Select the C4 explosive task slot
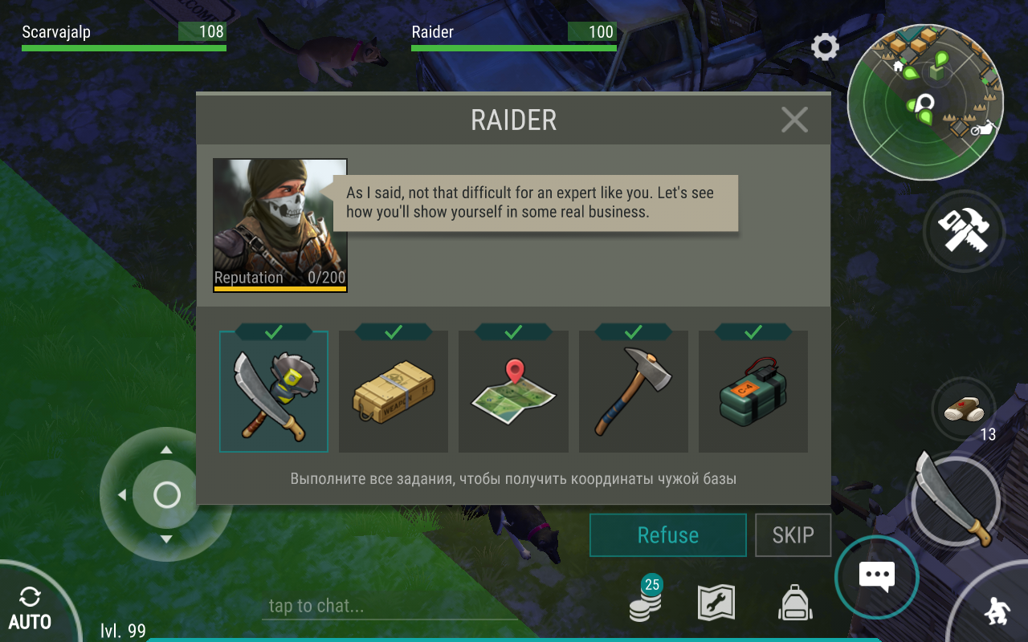 pos(753,392)
